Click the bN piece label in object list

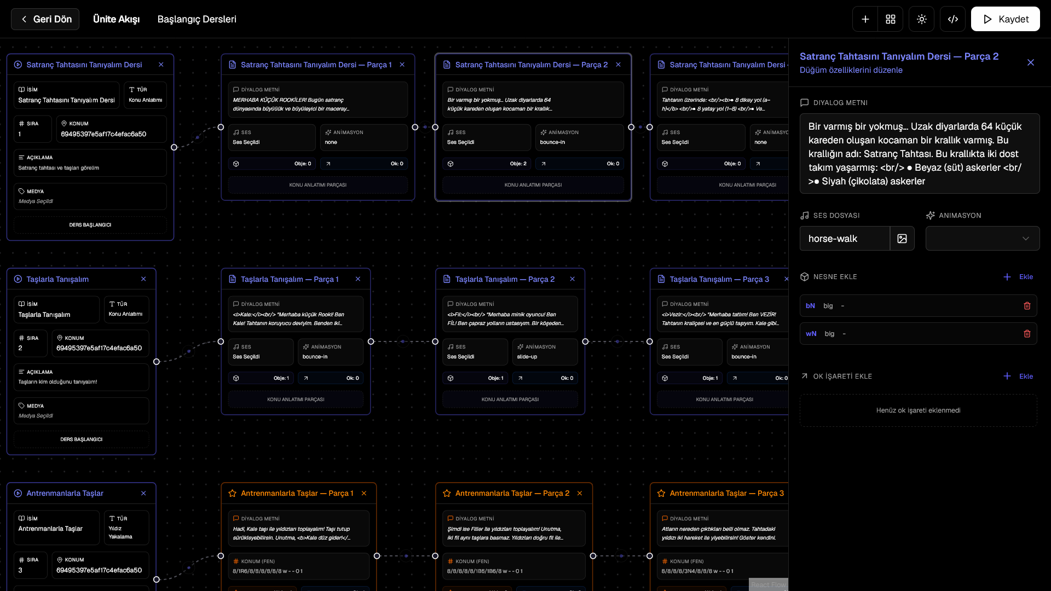point(811,306)
